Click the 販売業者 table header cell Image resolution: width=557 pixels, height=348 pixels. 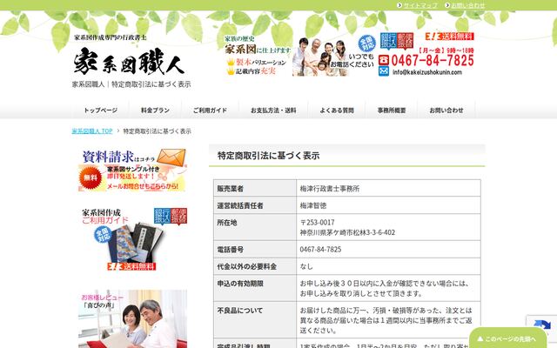[255, 189]
